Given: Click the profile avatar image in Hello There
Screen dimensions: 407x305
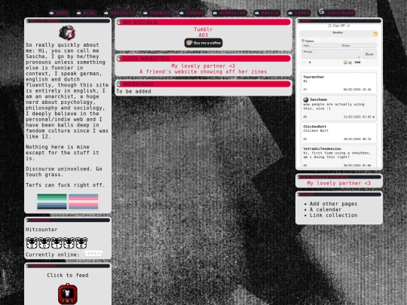Looking at the screenshot, I should [67, 32].
